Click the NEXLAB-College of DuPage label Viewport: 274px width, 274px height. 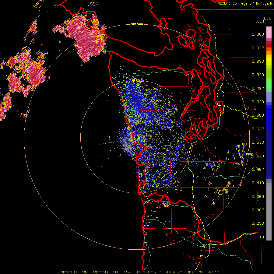point(243,3)
